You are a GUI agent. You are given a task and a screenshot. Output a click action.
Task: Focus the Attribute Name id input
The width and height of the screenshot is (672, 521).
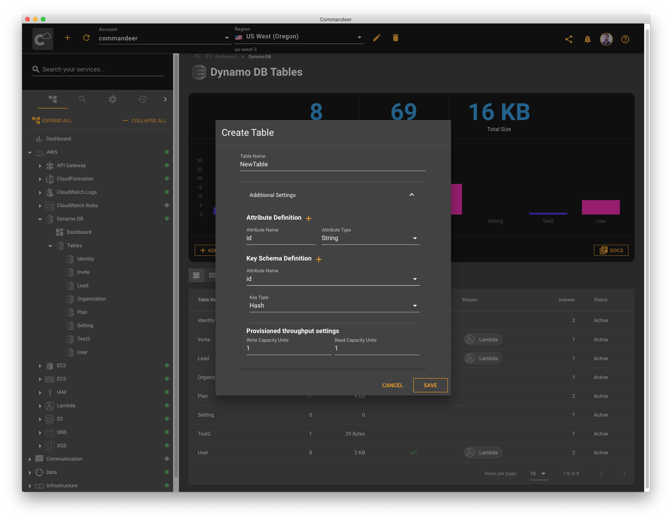tap(281, 238)
